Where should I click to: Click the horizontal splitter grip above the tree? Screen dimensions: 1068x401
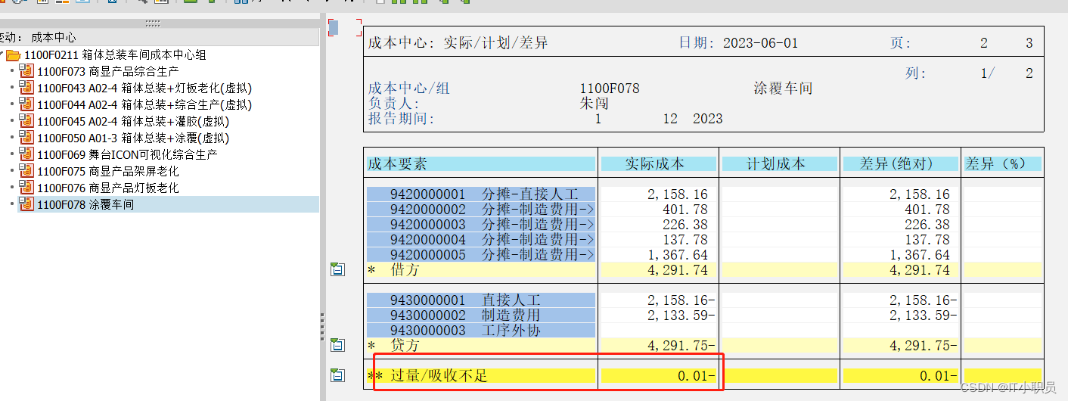pyautogui.click(x=153, y=23)
